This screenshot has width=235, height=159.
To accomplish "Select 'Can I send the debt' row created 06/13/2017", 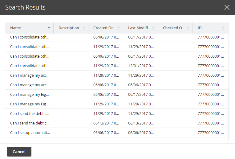I will (30, 123).
